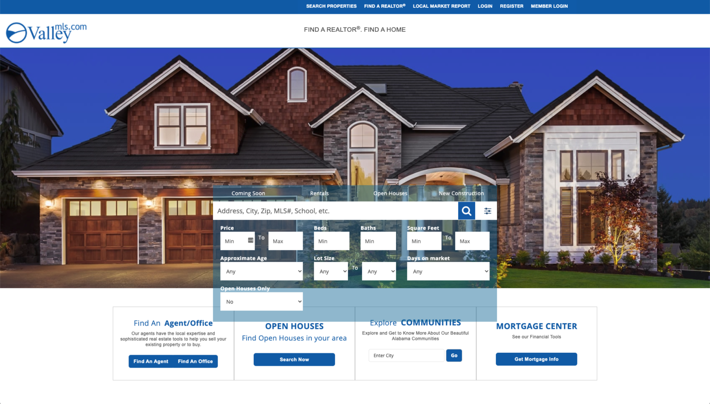Click the ValleyMLS.com logo

pyautogui.click(x=46, y=32)
